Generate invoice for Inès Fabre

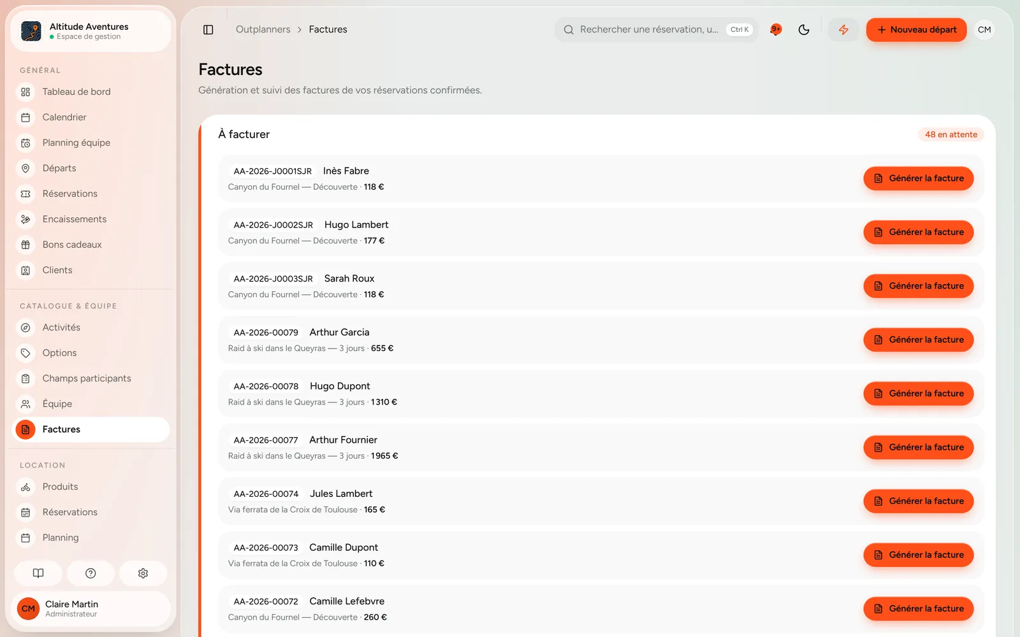(918, 178)
